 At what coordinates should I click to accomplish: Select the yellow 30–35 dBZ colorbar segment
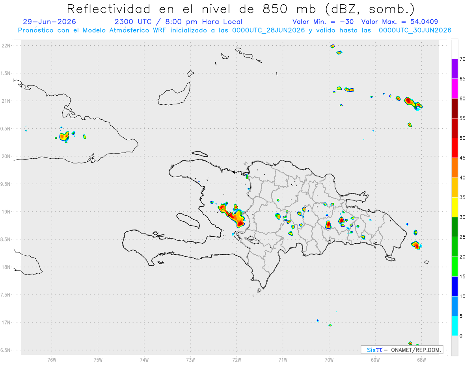coord(454,207)
